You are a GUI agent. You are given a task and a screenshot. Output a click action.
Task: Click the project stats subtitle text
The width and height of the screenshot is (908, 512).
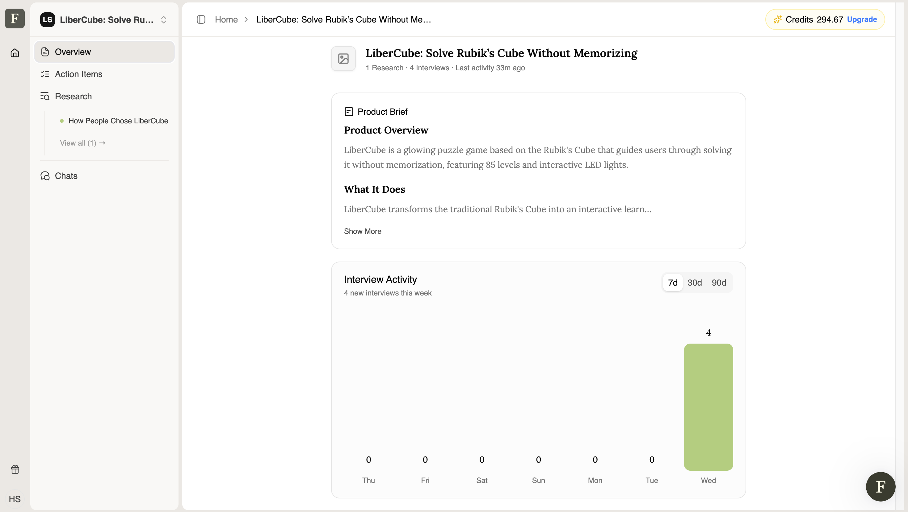tap(445, 68)
